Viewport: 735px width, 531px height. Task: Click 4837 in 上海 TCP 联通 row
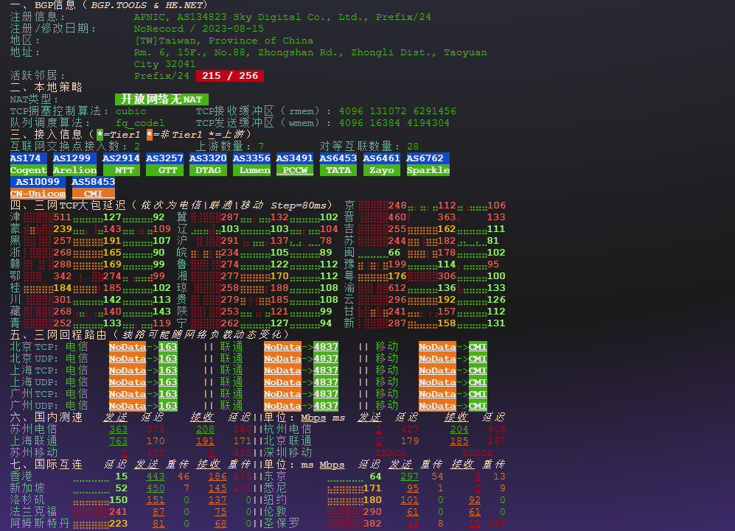[x=326, y=370]
